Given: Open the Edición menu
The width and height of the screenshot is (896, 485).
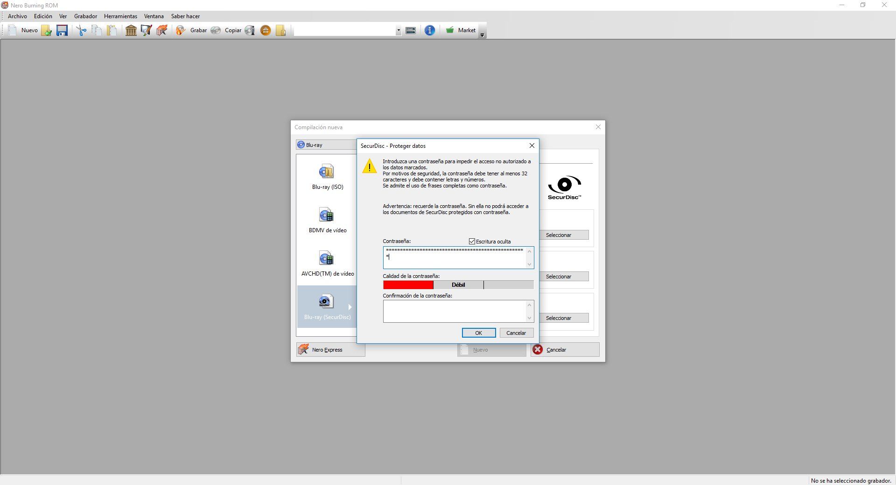Looking at the screenshot, I should click(x=43, y=16).
